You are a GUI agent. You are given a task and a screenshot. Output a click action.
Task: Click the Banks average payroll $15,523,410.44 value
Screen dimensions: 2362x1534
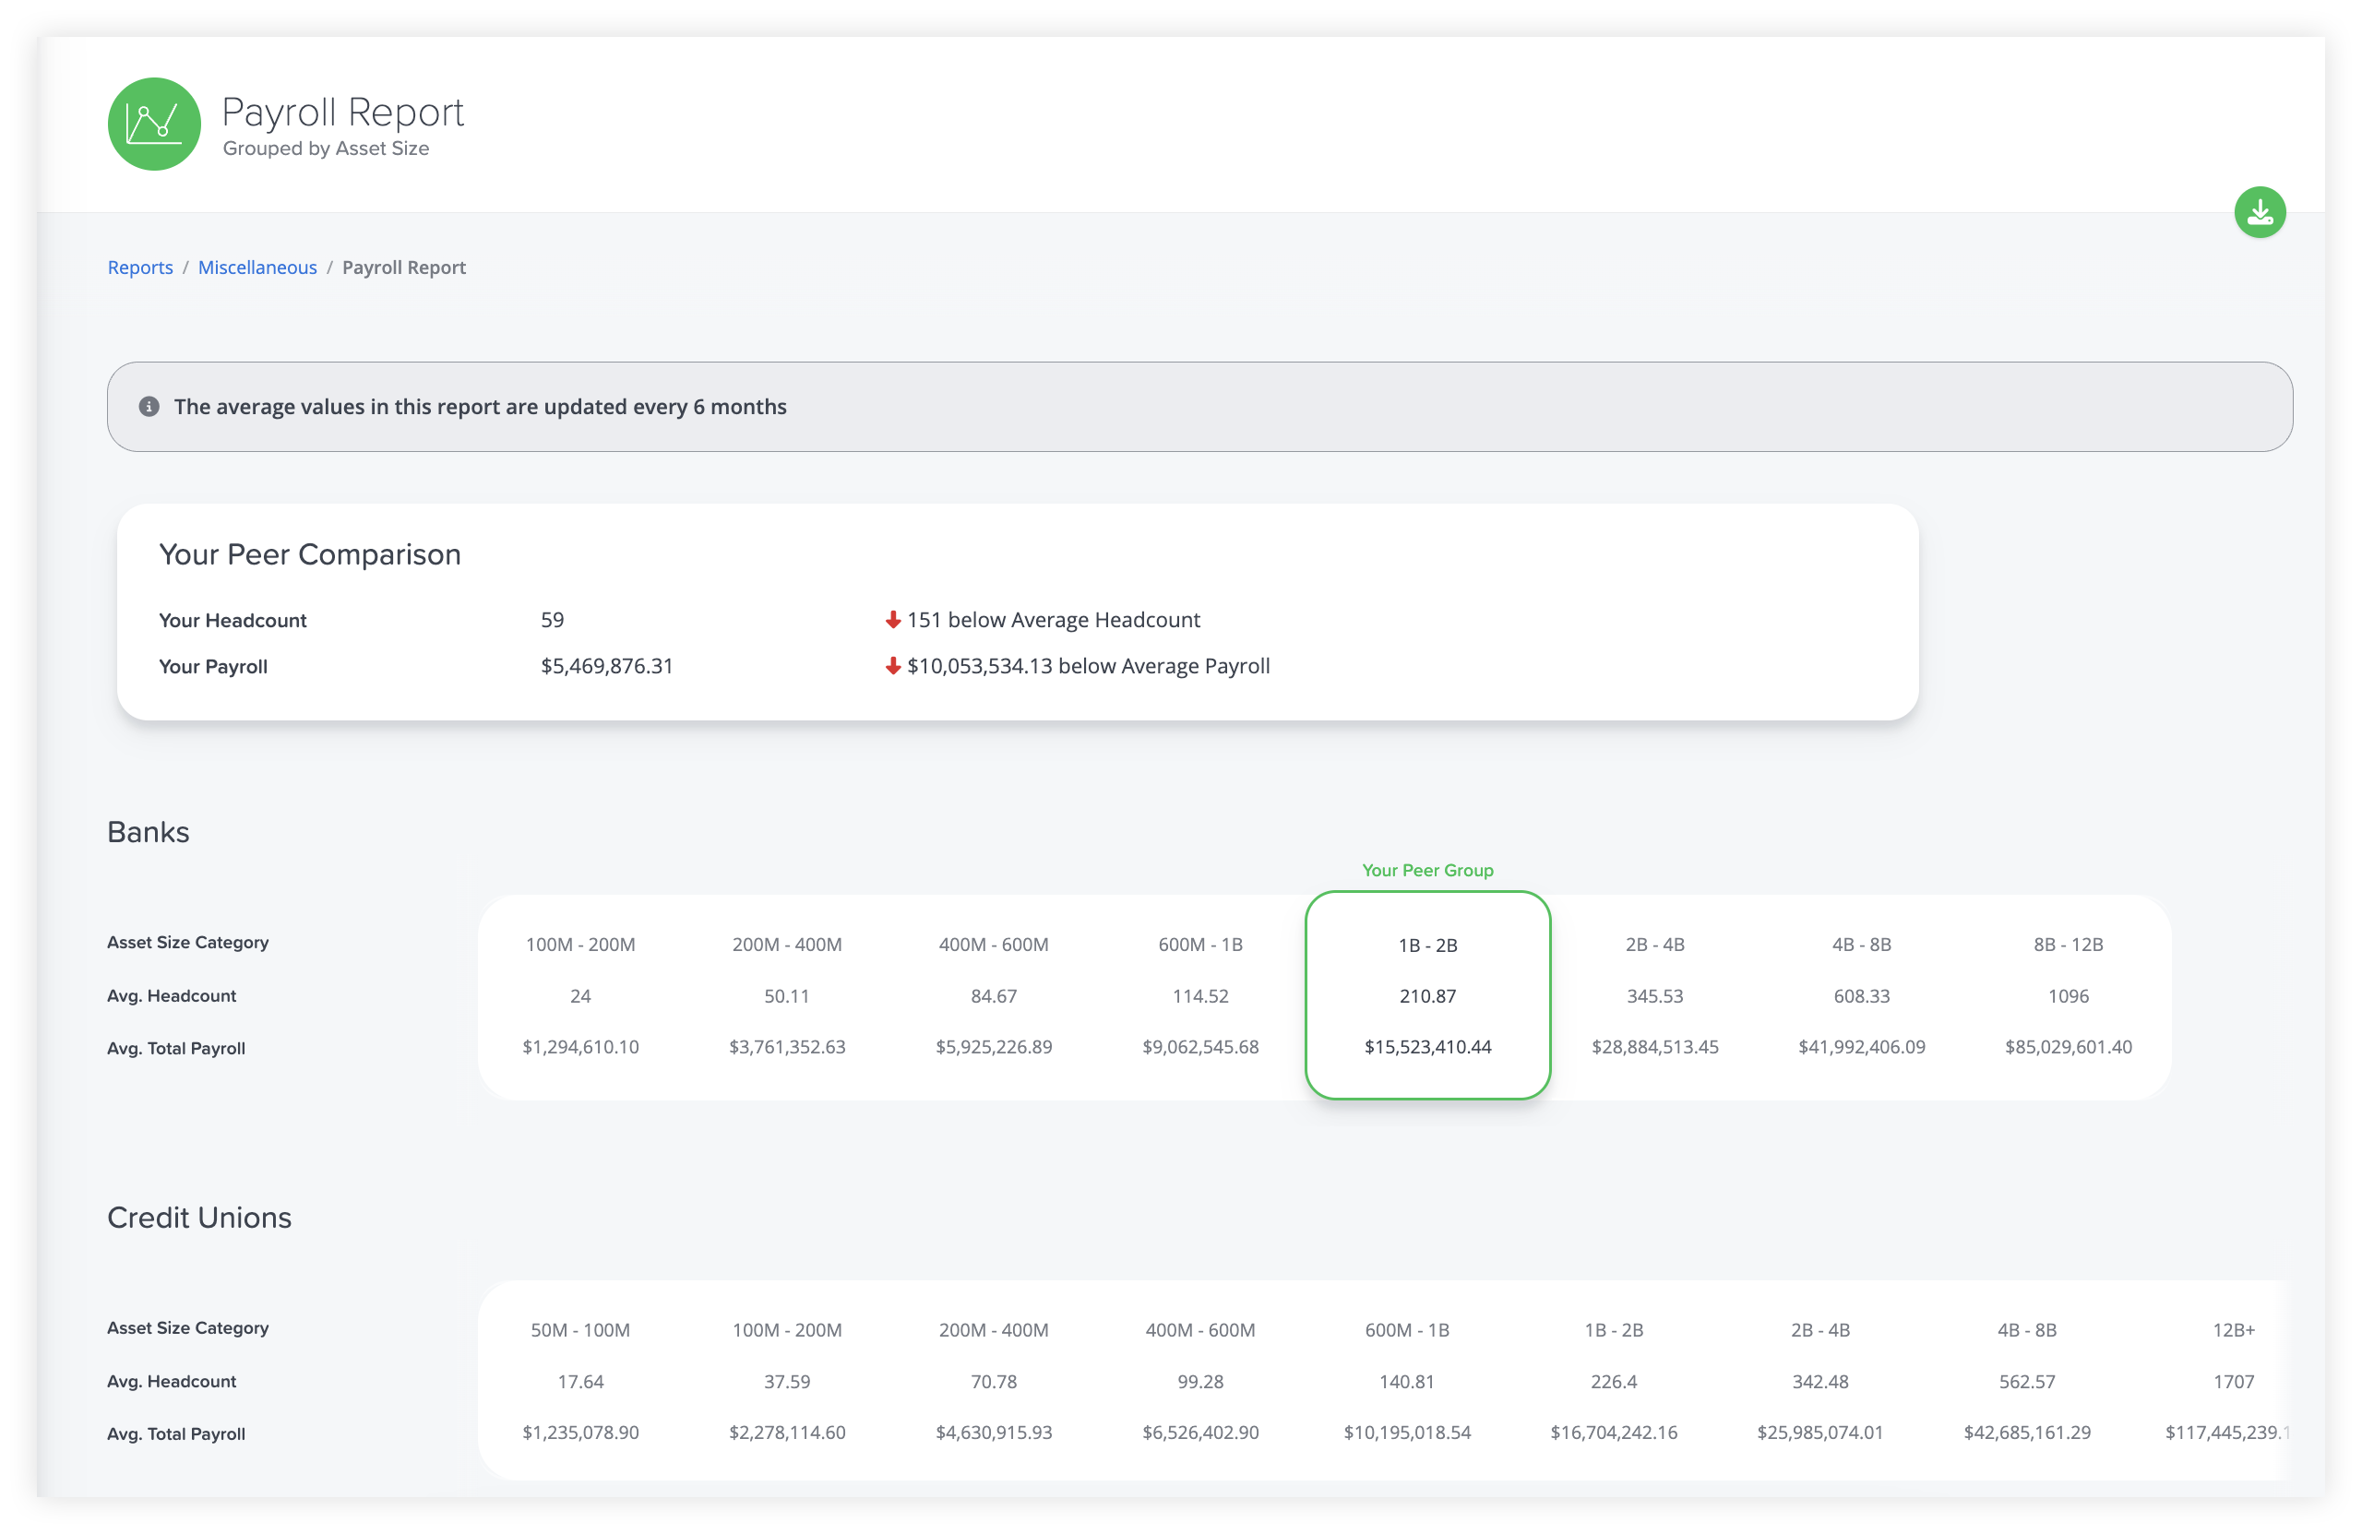pyautogui.click(x=1427, y=1047)
